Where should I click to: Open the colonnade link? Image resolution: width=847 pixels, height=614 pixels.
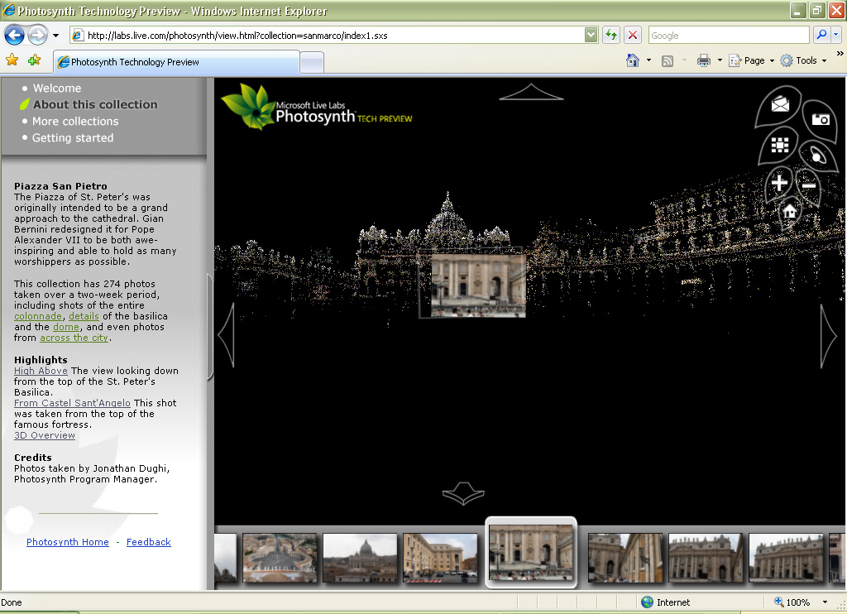point(38,316)
